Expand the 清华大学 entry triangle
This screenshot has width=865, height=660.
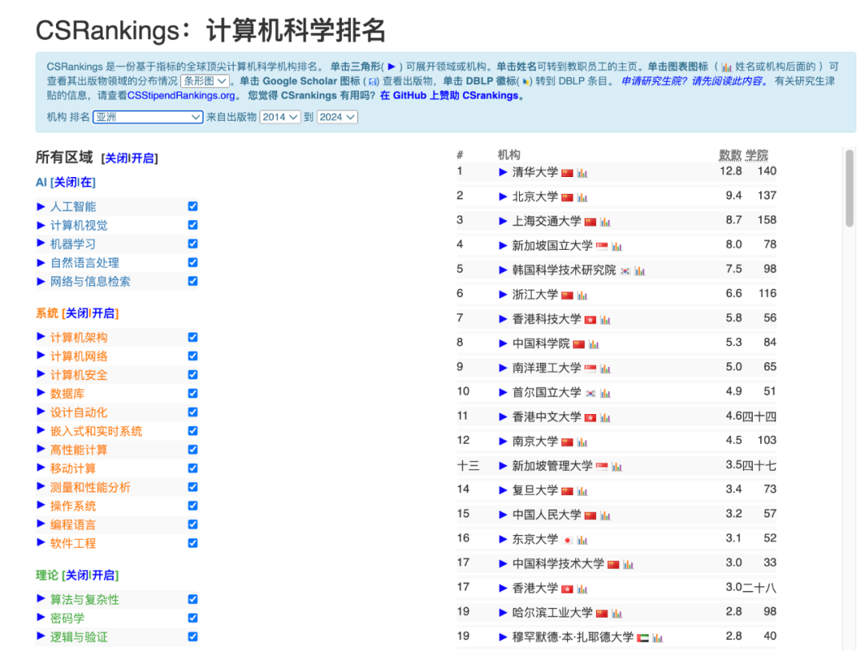point(501,171)
